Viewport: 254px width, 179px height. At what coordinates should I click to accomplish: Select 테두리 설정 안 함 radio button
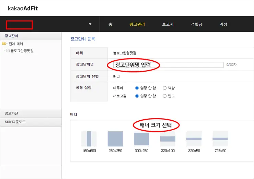137,88
